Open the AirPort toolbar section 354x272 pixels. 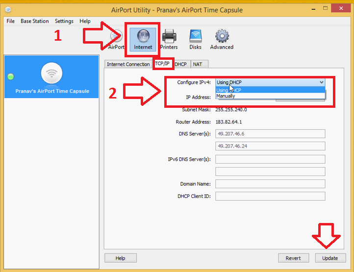116,39
